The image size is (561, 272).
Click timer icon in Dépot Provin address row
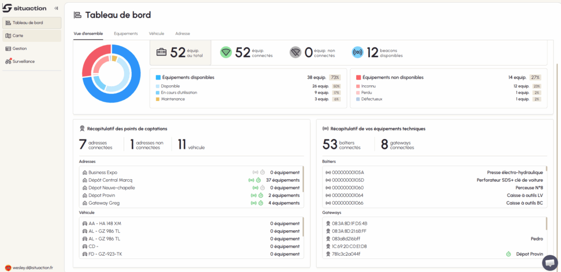(x=261, y=195)
